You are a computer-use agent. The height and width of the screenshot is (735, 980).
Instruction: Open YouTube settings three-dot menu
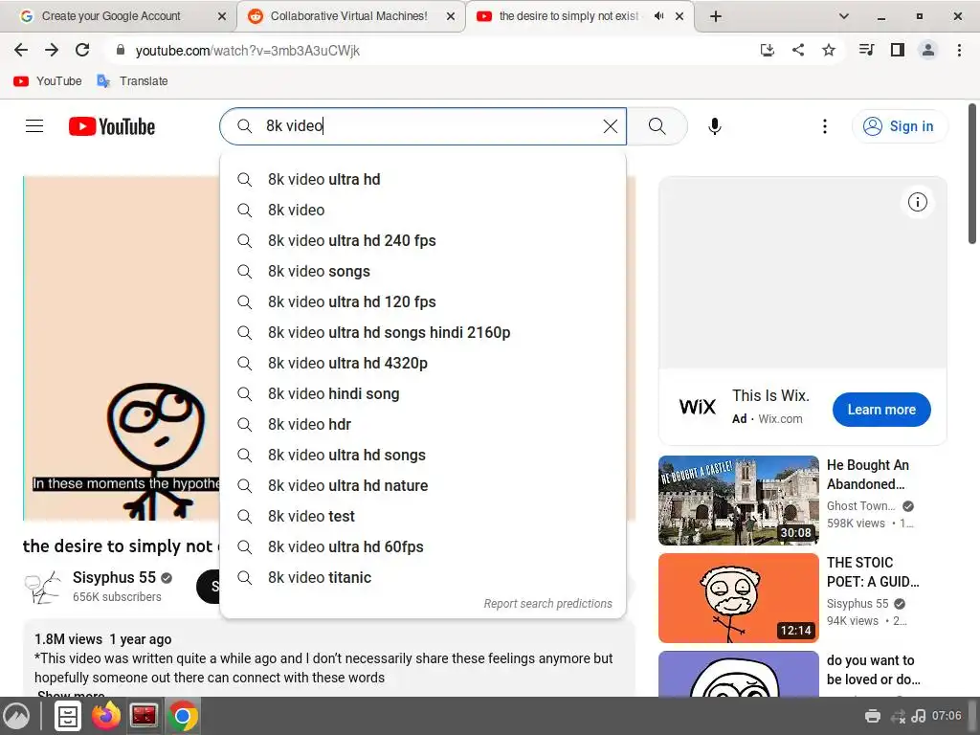coord(825,126)
